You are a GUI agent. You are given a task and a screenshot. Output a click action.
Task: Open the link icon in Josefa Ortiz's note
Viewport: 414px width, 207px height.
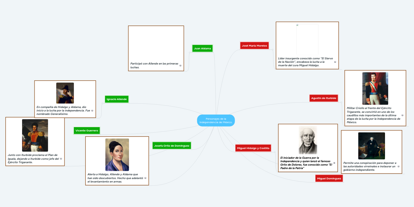pos(145,178)
